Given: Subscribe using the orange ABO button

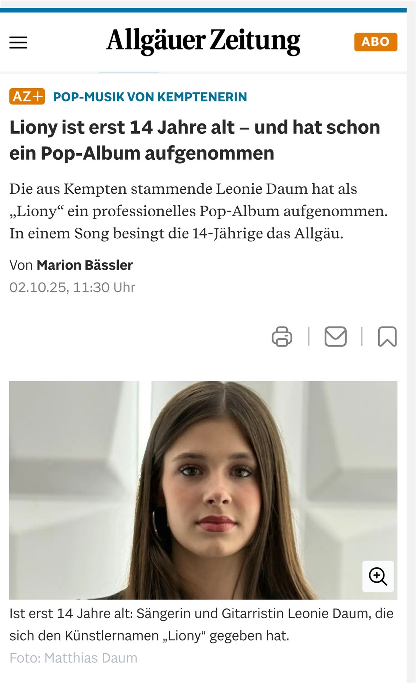Looking at the screenshot, I should click(x=376, y=42).
